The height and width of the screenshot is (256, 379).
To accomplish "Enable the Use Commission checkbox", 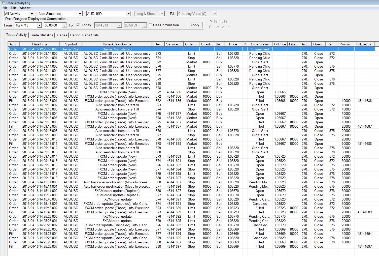I will point(150,25).
